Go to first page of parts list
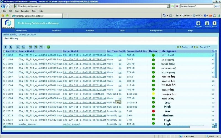Image resolution: width=221 pixels, height=138 pixels. [x=178, y=47]
